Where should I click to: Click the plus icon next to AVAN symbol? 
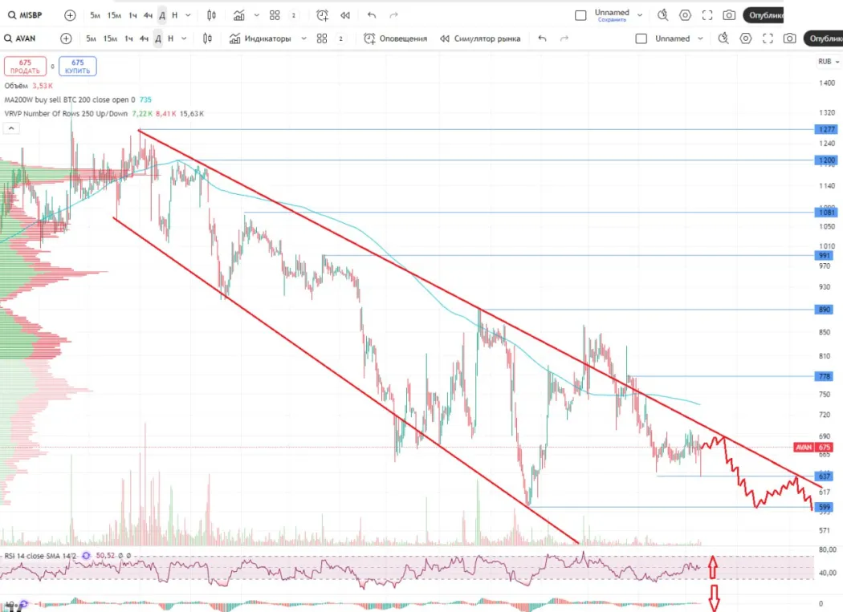pos(66,39)
